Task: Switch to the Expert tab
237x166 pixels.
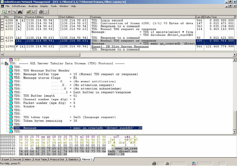Action: (x=6, y=160)
